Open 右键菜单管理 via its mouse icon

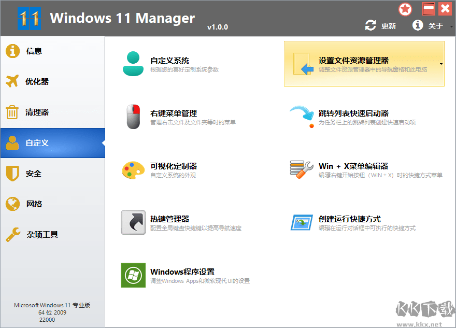pyautogui.click(x=133, y=116)
